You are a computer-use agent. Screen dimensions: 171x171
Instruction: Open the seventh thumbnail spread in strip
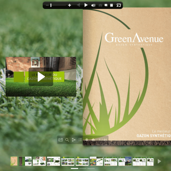pos(96,161)
